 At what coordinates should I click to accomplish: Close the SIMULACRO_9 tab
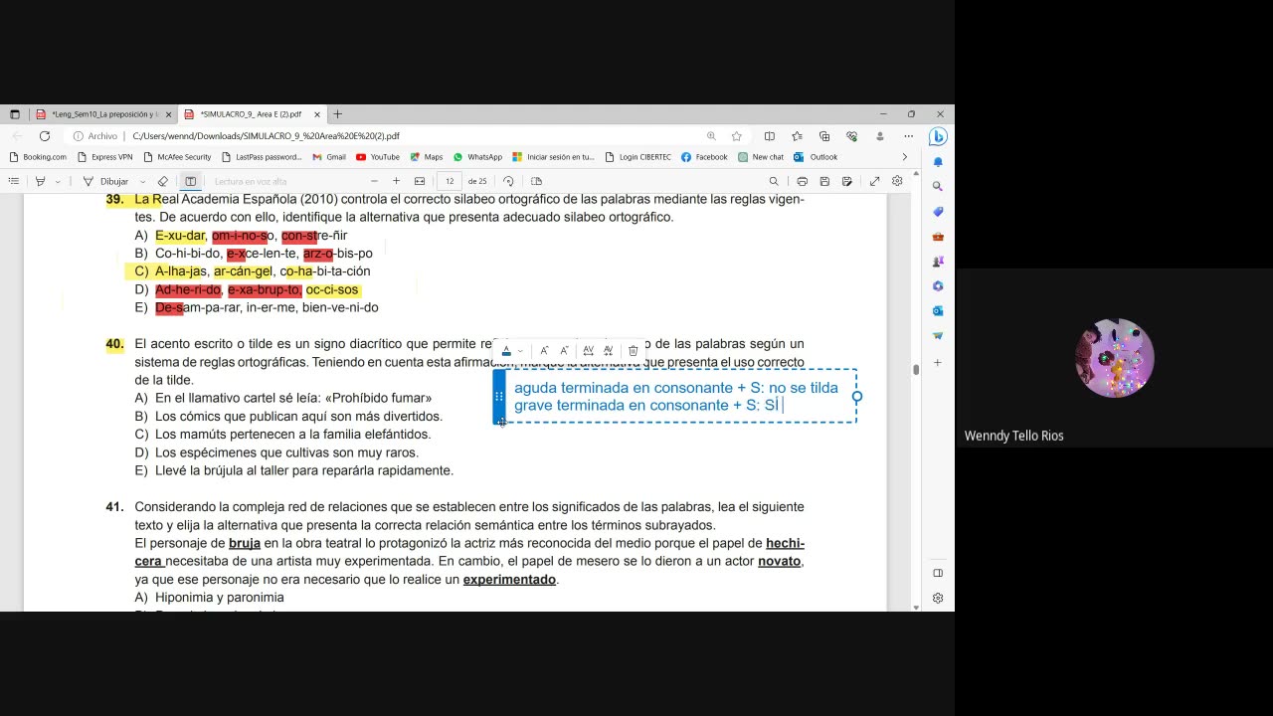[317, 114]
